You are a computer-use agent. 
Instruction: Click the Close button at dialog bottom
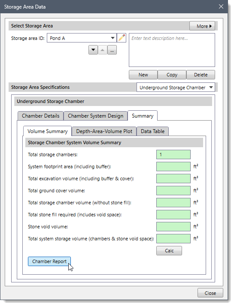pyautogui.click(x=210, y=293)
